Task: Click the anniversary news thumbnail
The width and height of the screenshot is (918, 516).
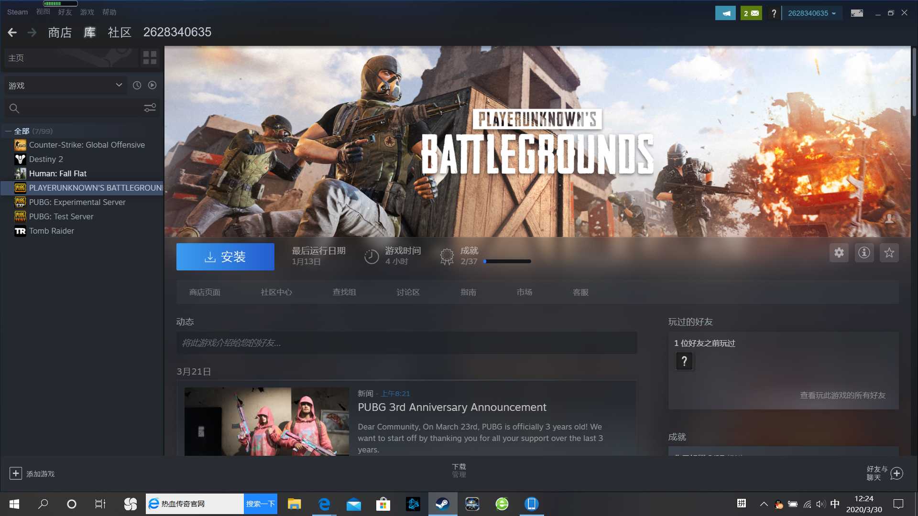Action: (267, 421)
